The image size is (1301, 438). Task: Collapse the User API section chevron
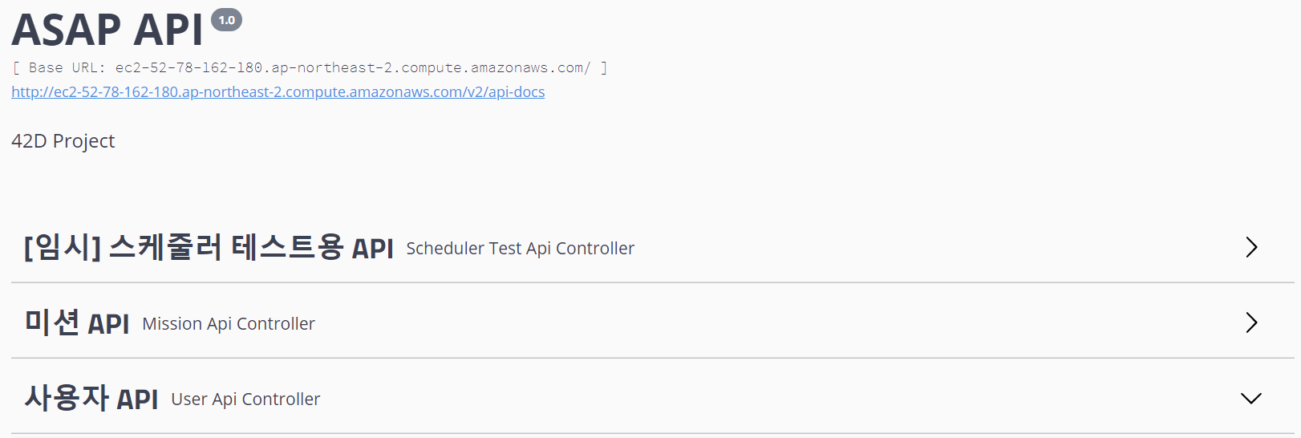click(x=1251, y=398)
